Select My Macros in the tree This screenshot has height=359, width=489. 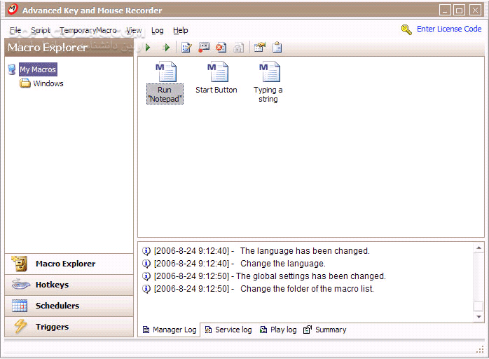(x=38, y=69)
